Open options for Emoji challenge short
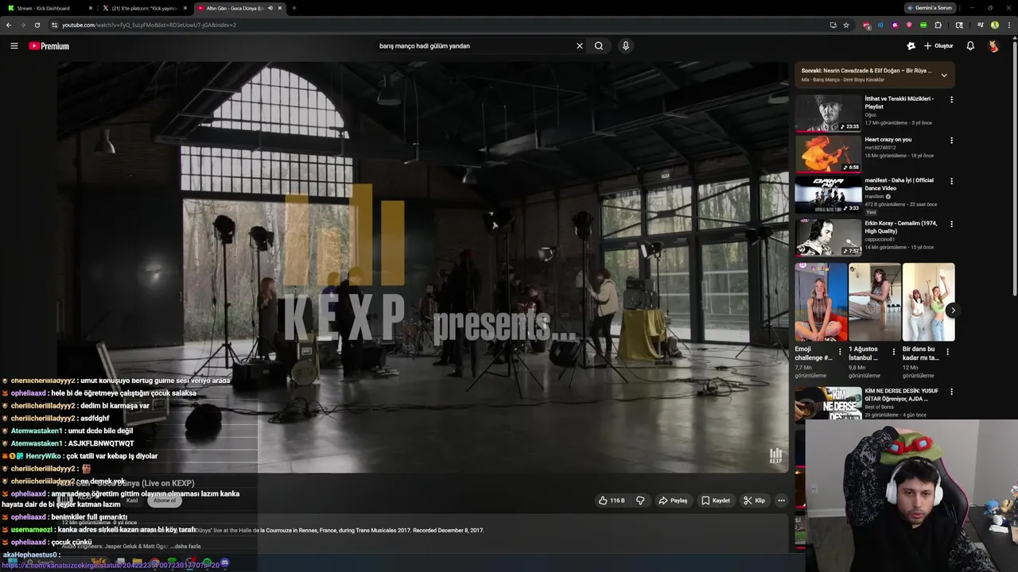Viewport: 1018px width, 572px height. [840, 351]
